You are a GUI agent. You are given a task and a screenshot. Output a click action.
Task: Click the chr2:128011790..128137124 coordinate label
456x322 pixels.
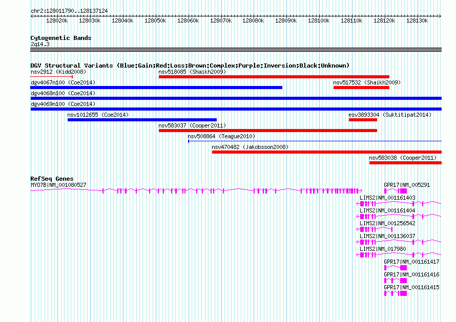(x=69, y=11)
